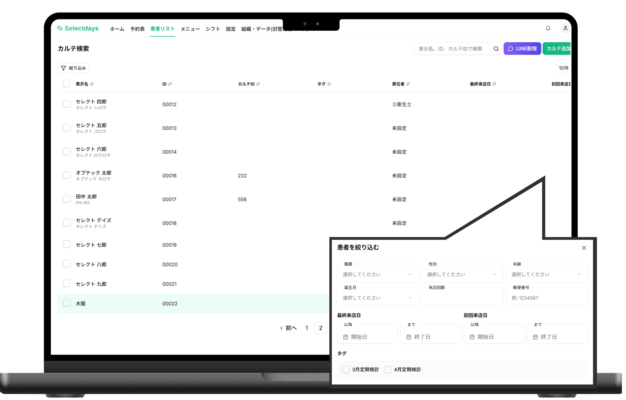Close the 患者を絞り込む dialog

584,248
